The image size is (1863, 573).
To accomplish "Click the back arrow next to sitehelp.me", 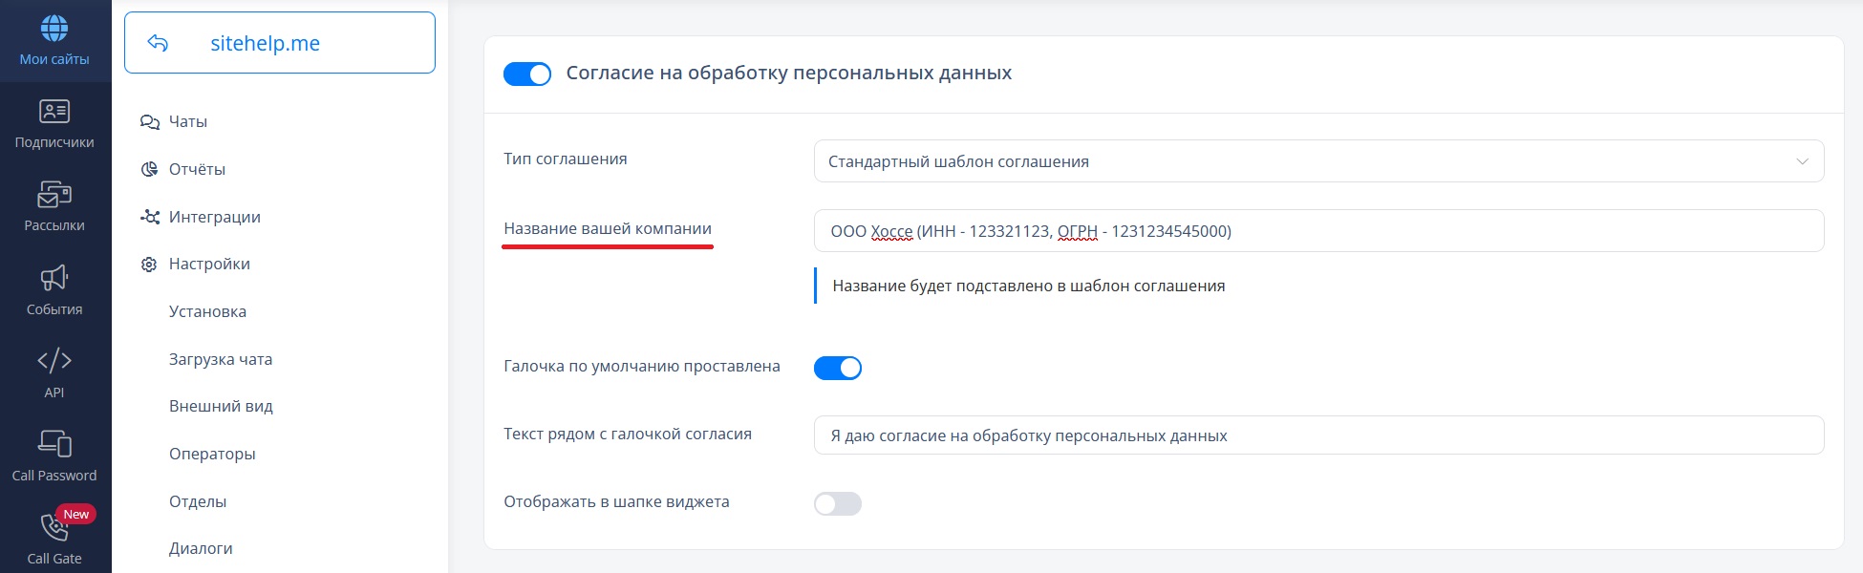I will point(159,43).
